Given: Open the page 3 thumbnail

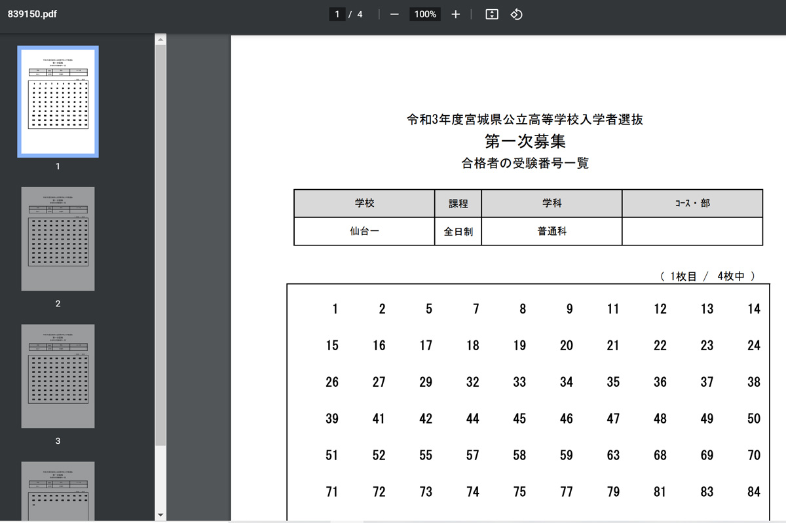Looking at the screenshot, I should 58,376.
